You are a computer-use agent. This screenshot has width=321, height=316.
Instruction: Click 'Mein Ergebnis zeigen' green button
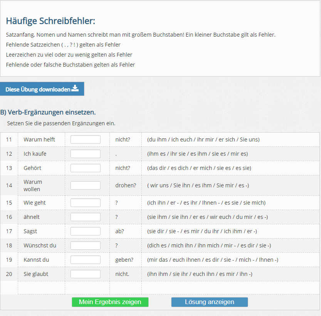pos(110,302)
